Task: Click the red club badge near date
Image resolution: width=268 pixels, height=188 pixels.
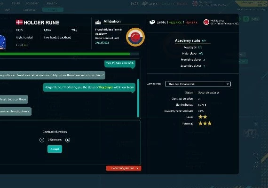Action: click(206, 22)
